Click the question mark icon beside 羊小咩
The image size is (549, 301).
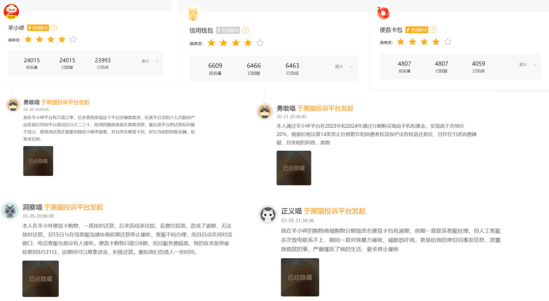[x=54, y=28]
